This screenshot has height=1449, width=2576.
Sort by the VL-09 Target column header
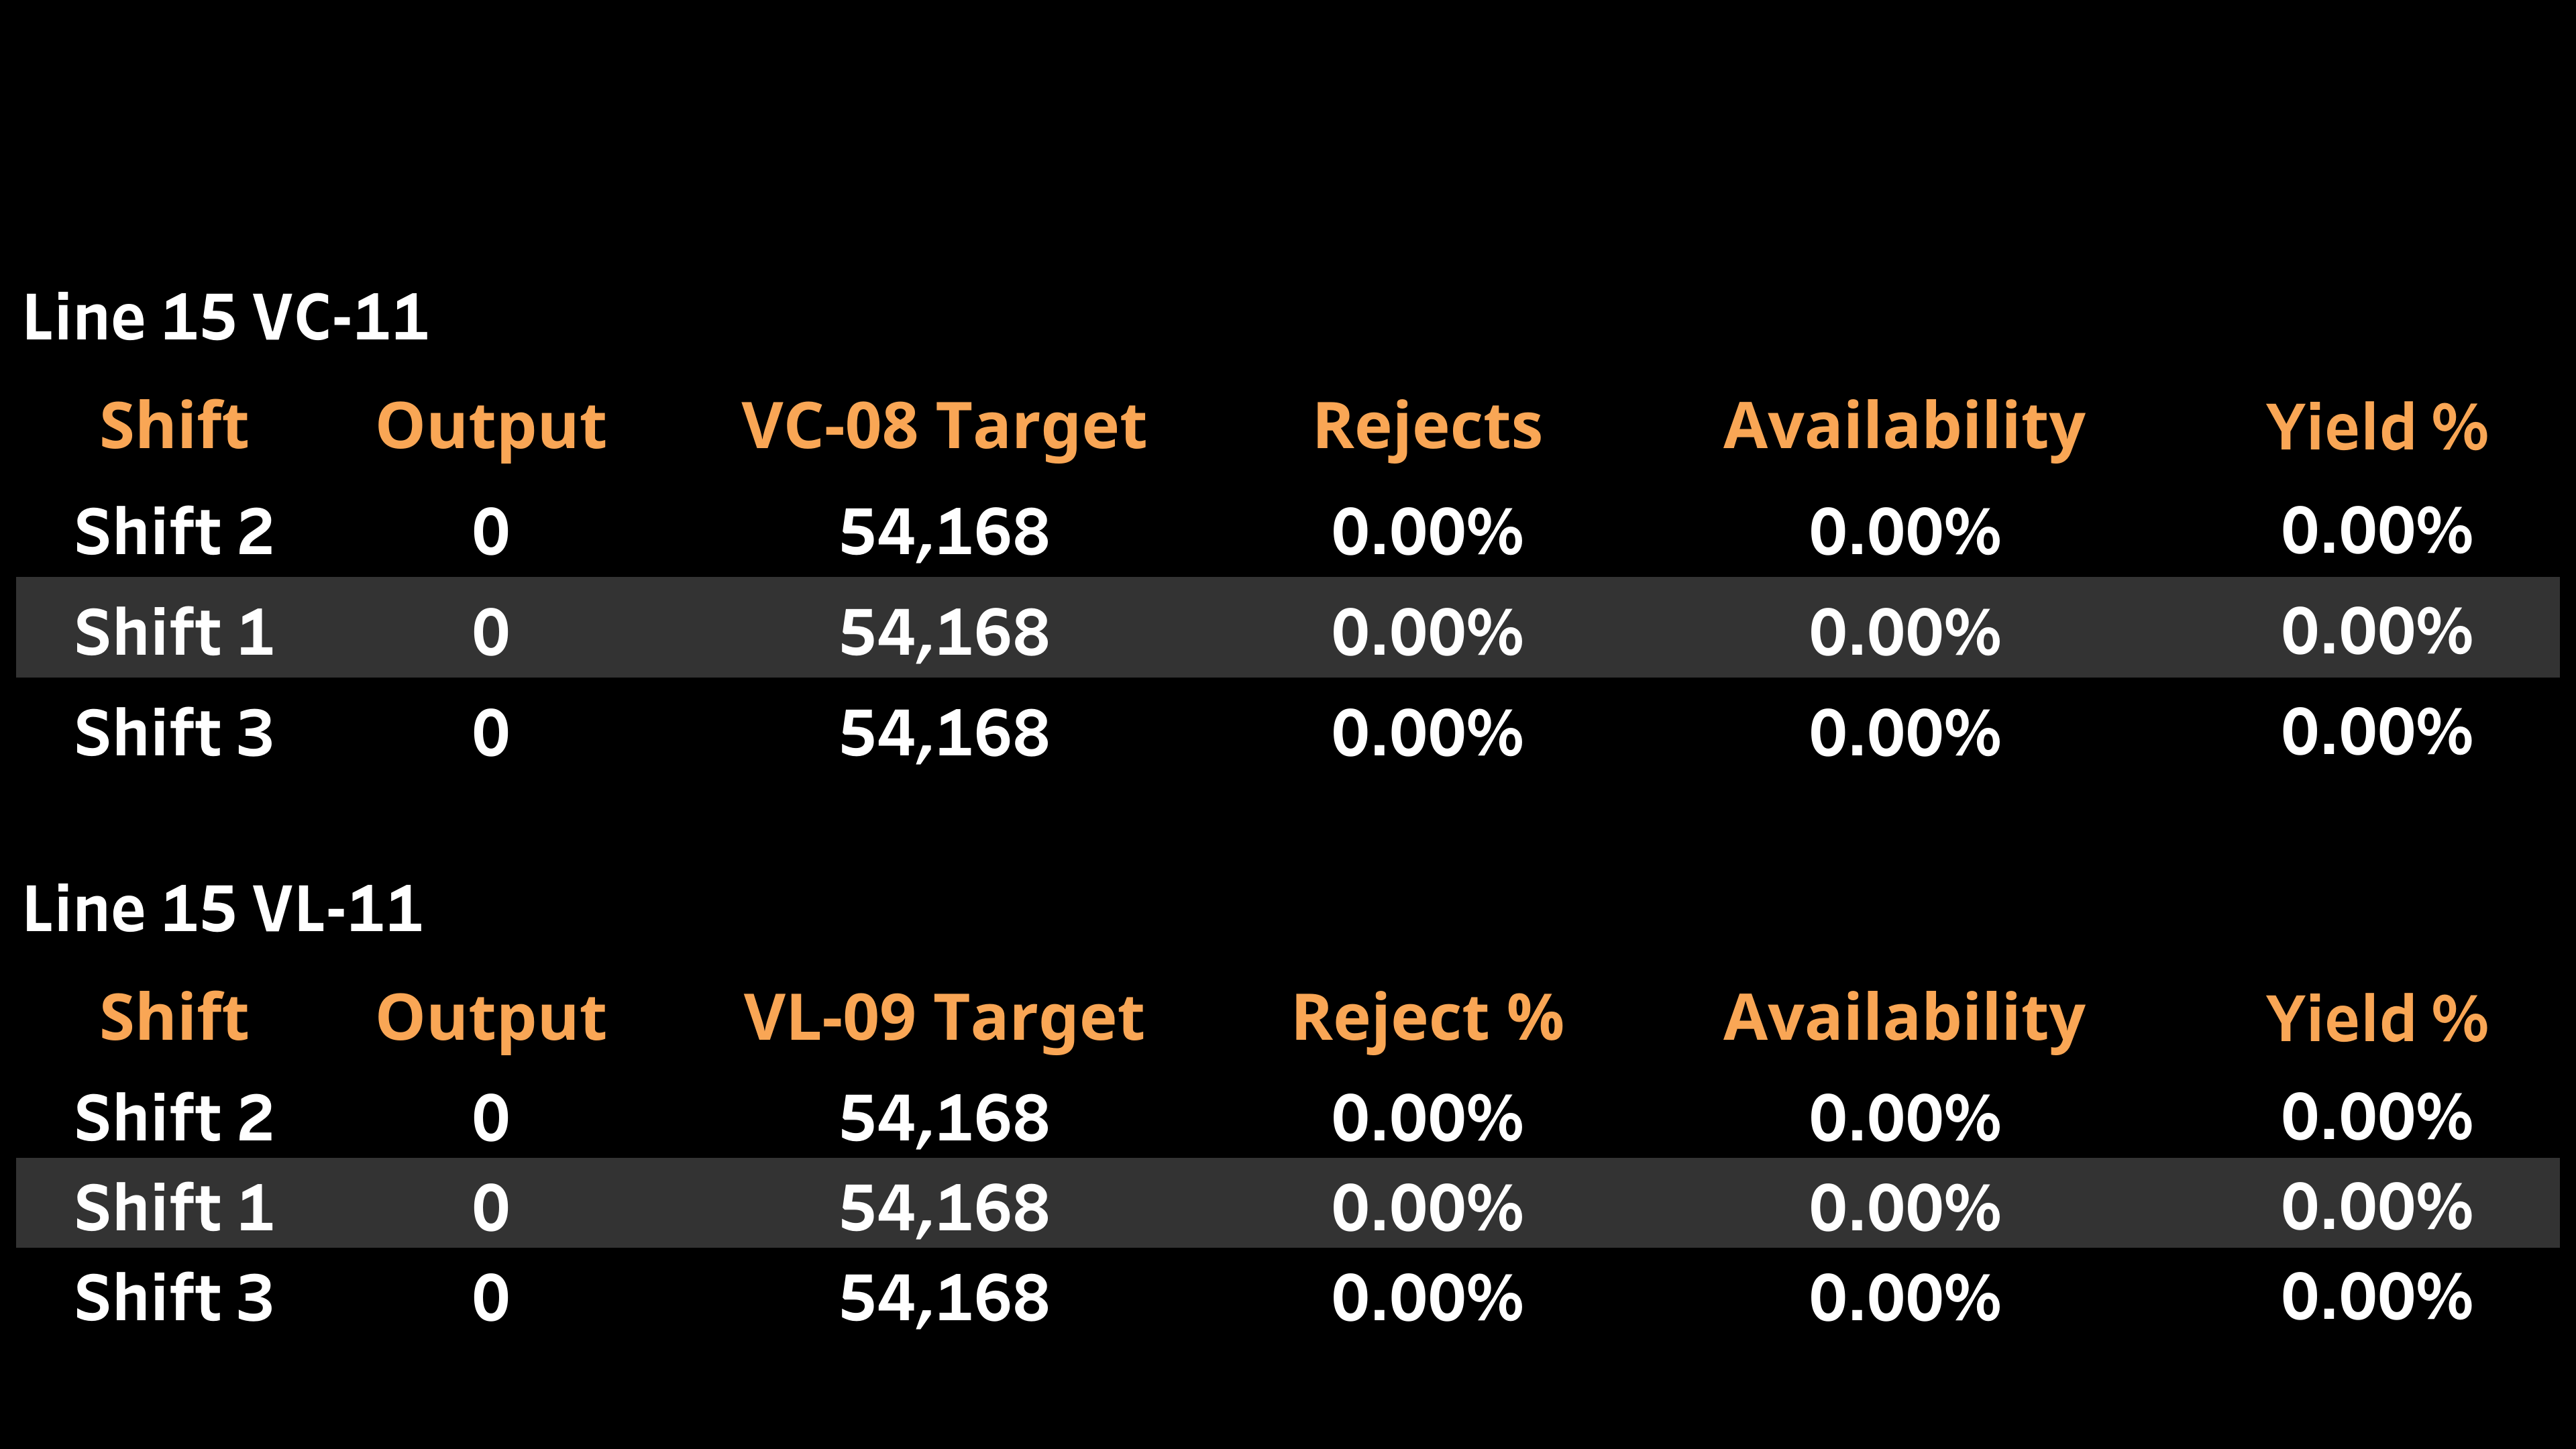(943, 1019)
